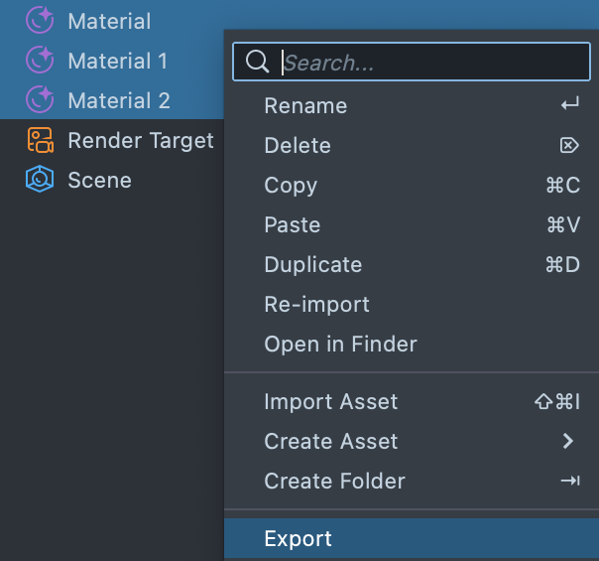Select the Material 1 asset name

[x=117, y=61]
